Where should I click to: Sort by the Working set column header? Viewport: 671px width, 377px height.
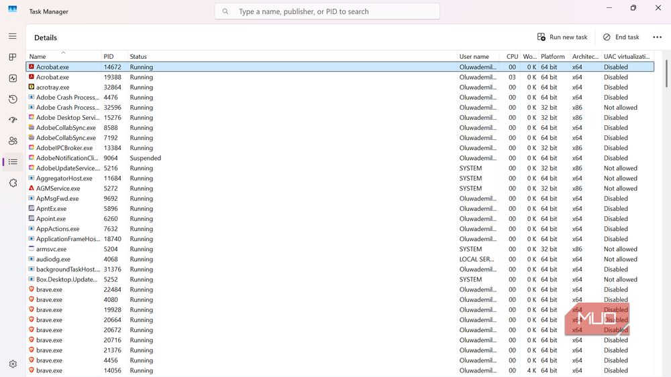click(529, 56)
